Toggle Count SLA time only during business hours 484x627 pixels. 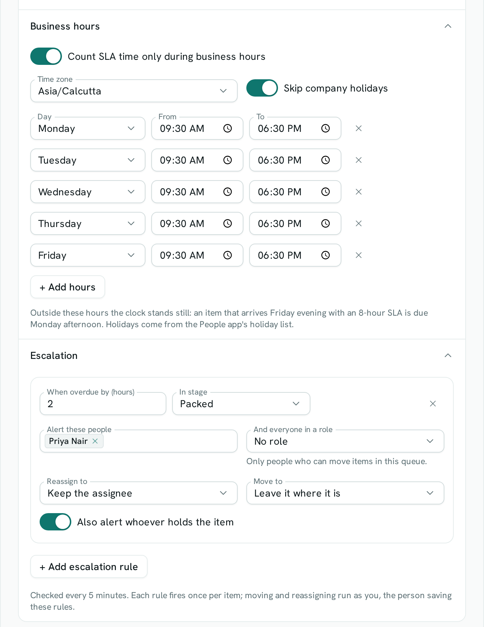point(46,56)
